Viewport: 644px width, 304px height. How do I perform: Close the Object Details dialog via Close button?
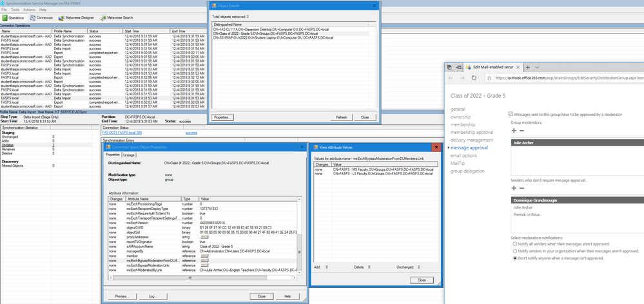[x=365, y=117]
